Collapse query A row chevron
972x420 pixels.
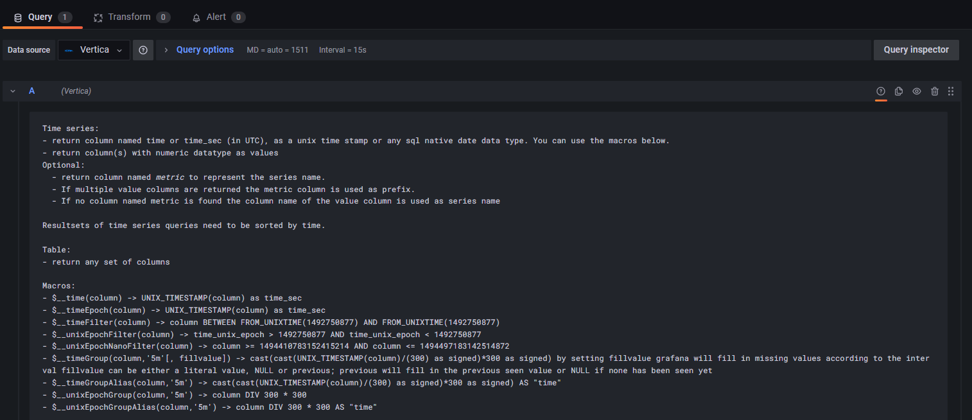coord(13,91)
